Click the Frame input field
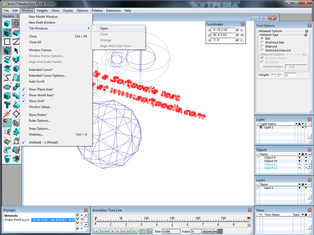 point(196,231)
